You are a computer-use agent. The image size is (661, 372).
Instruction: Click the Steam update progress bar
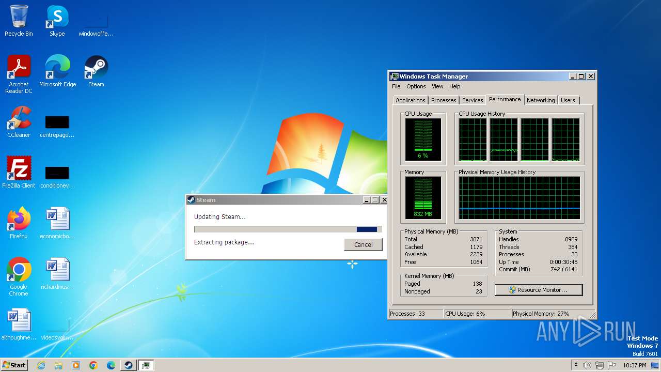(288, 229)
